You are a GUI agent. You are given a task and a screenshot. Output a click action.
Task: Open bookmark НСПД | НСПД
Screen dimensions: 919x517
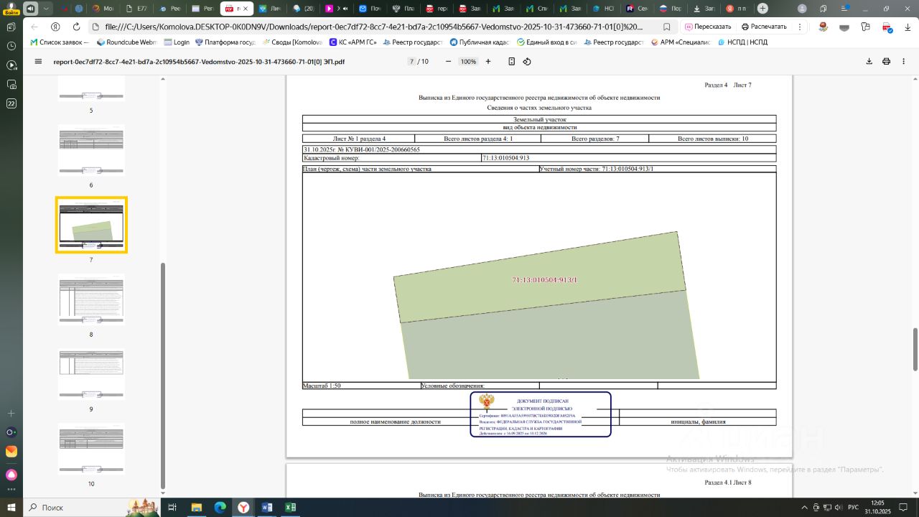click(x=742, y=42)
